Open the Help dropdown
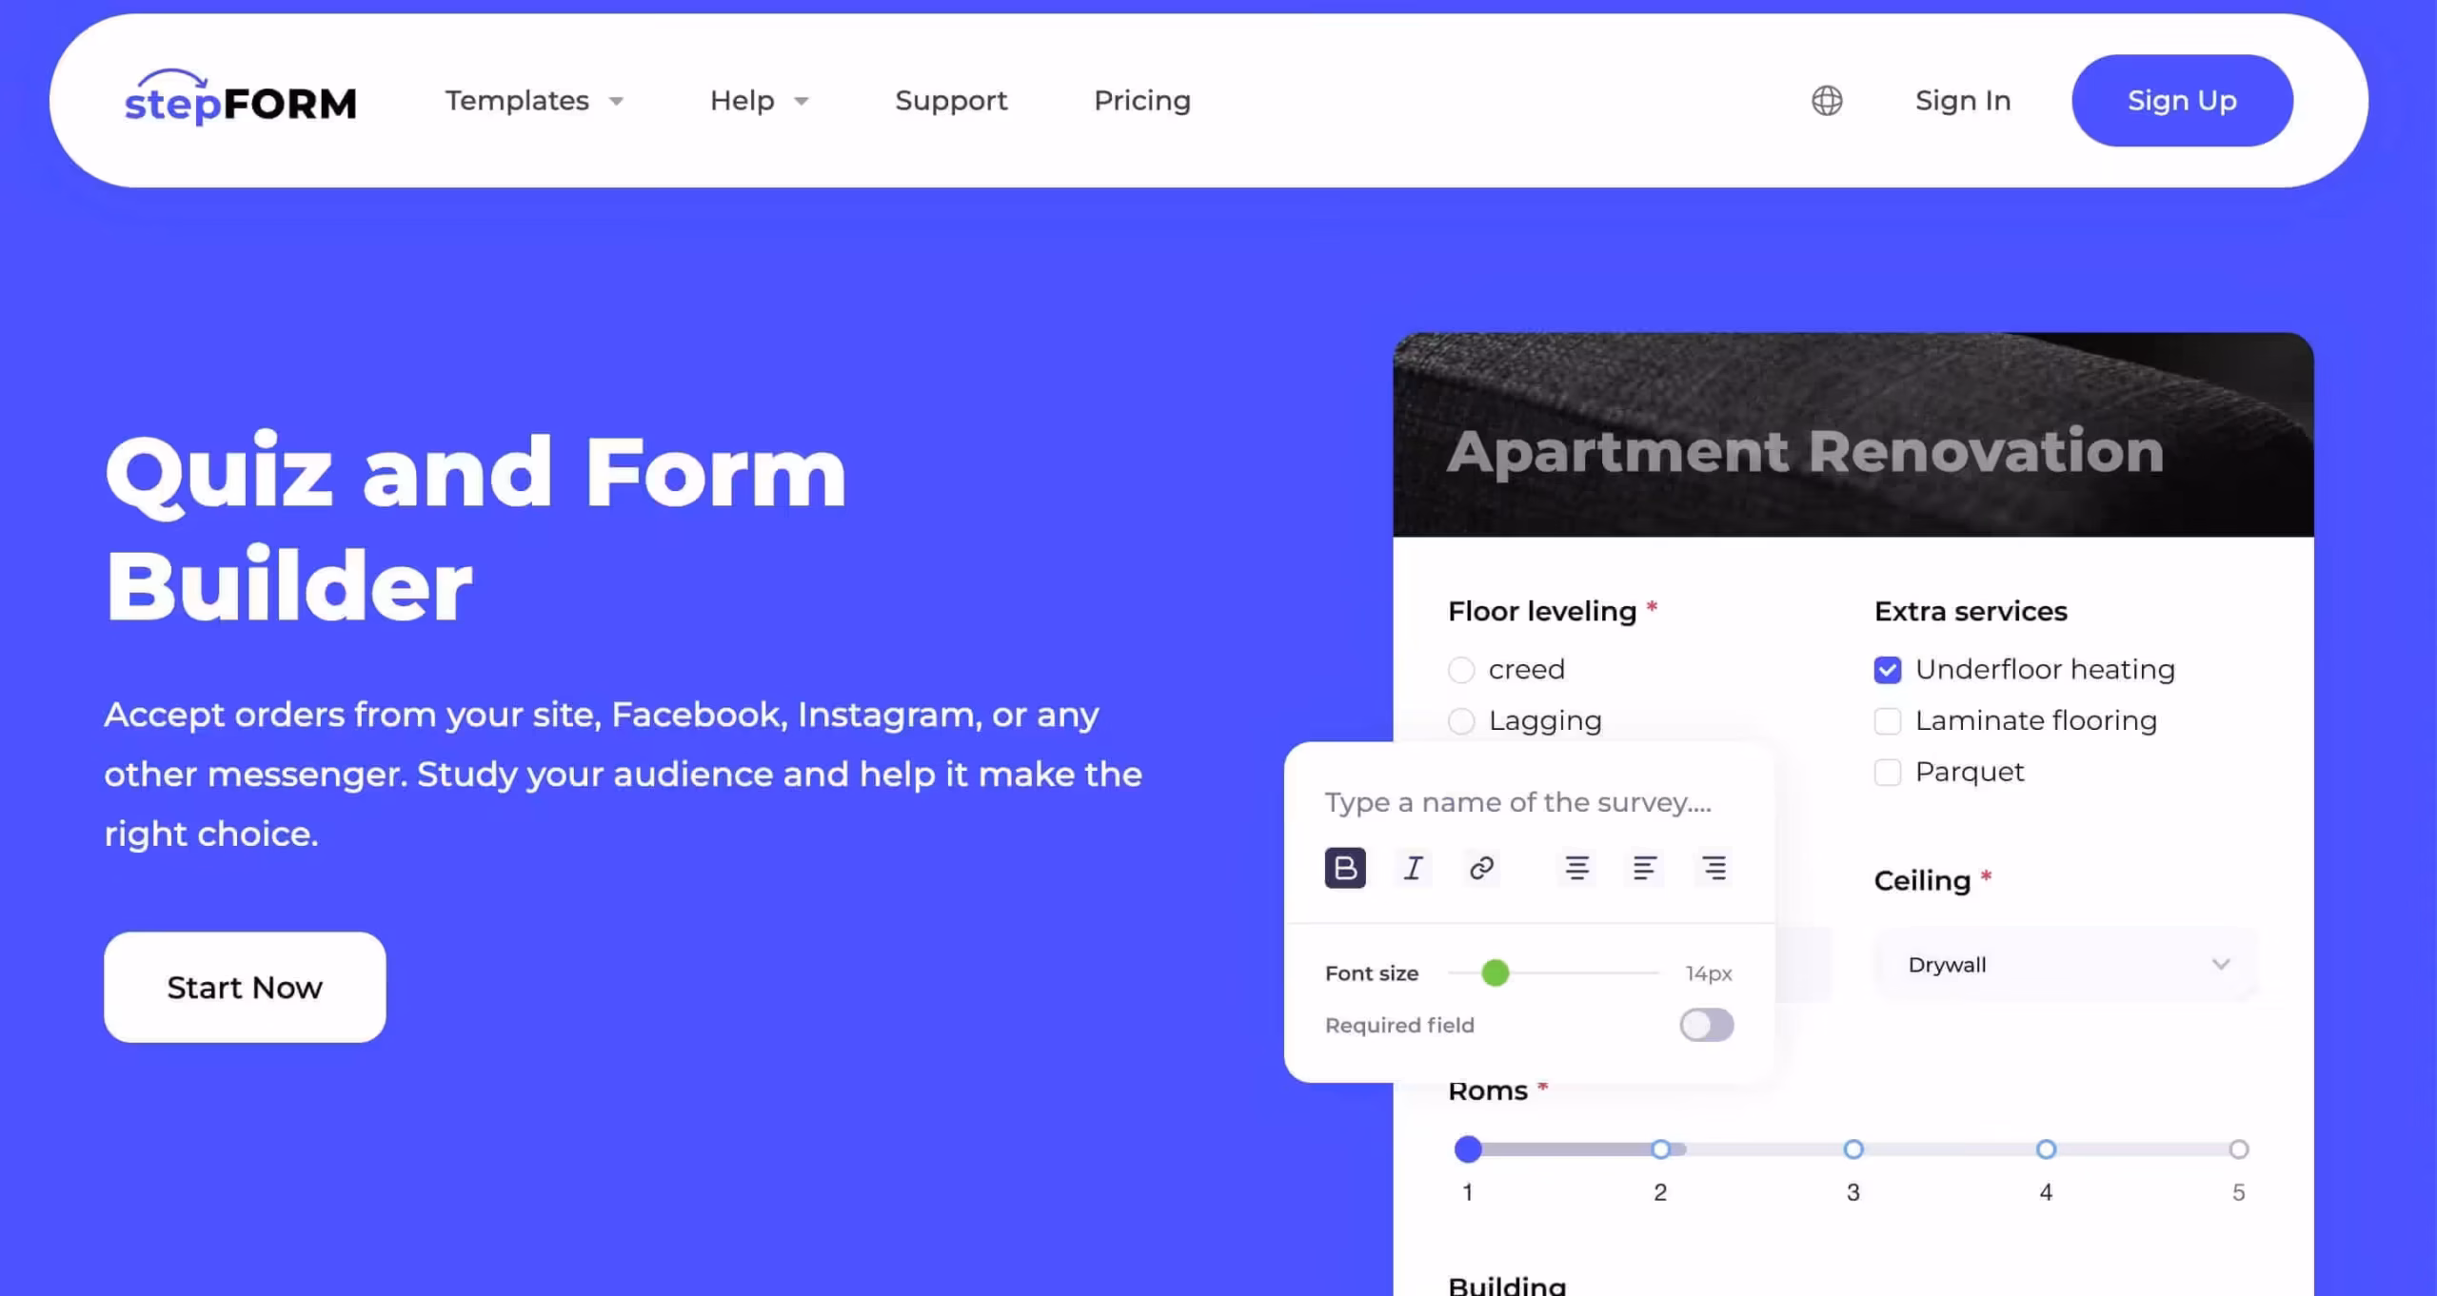 click(758, 100)
